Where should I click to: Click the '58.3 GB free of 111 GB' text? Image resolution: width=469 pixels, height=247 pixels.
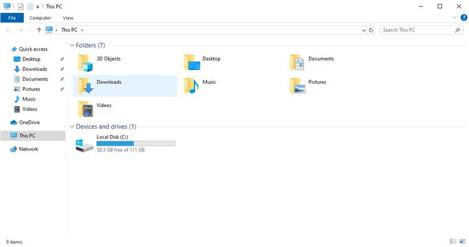[121, 150]
